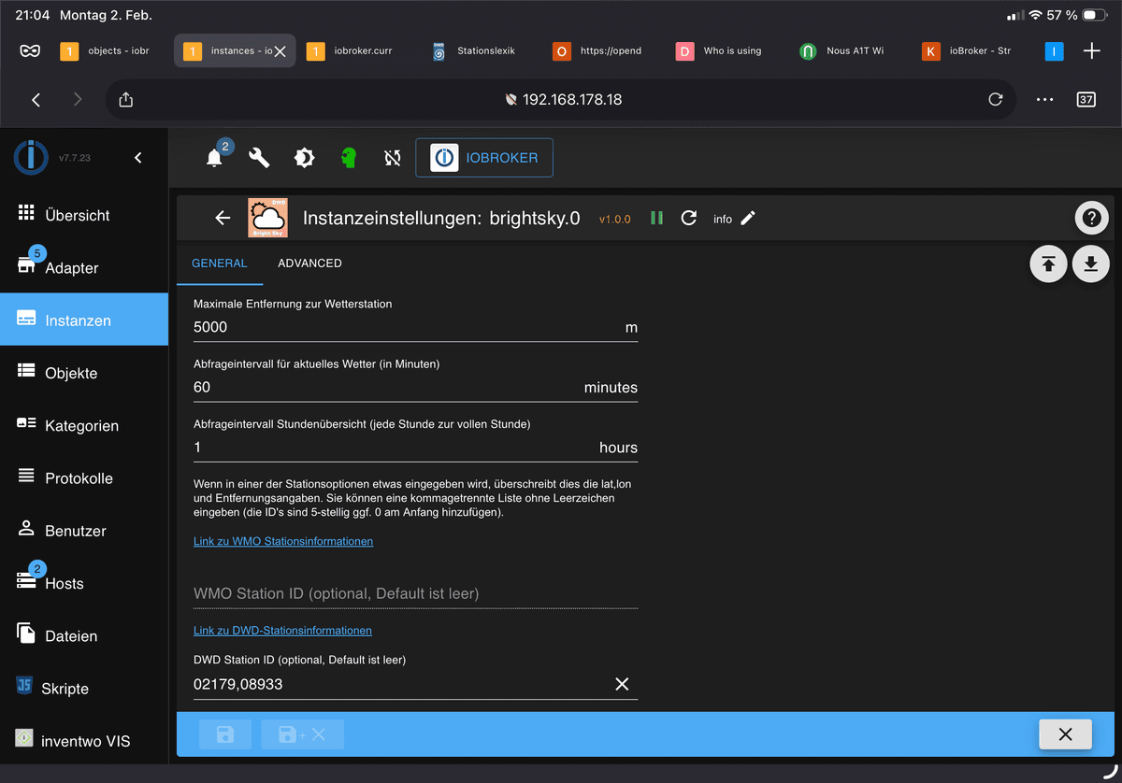Go back with the instance settings arrow
The width and height of the screenshot is (1122, 783).
coord(223,218)
